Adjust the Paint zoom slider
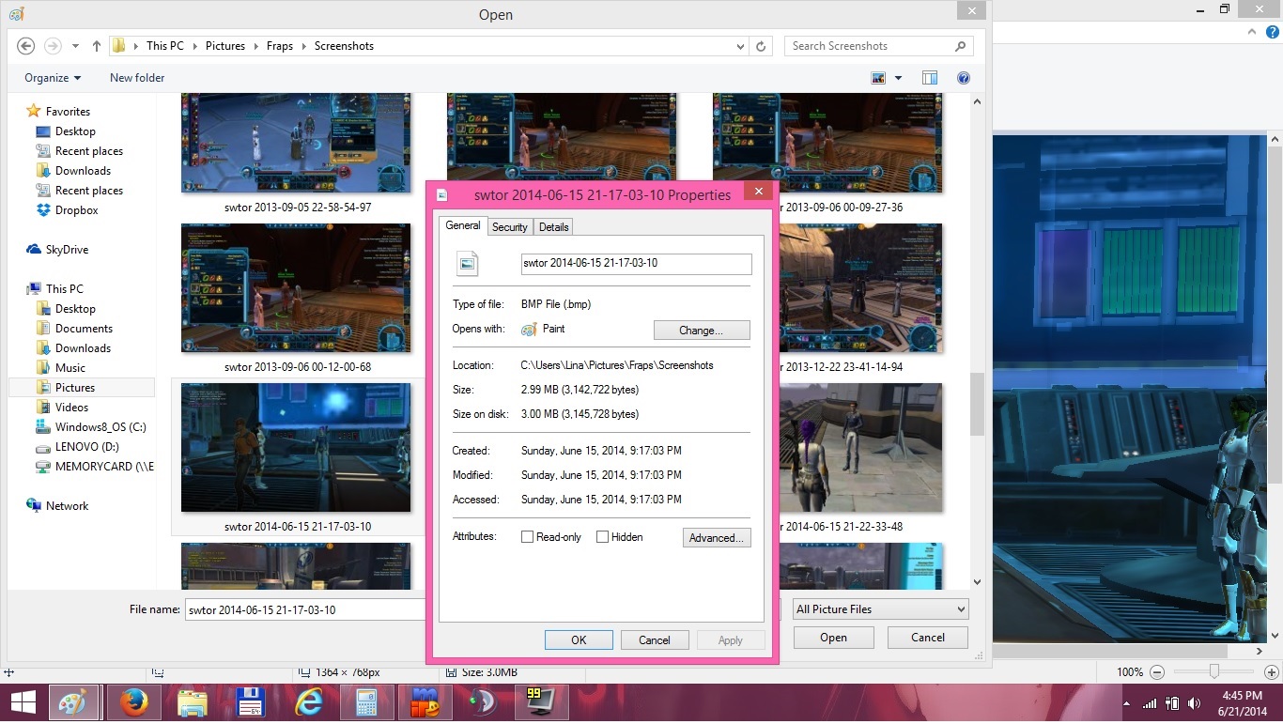1283x724 pixels. pyautogui.click(x=1214, y=672)
